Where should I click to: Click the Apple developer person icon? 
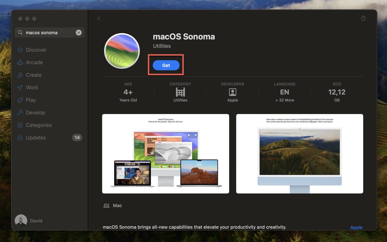coord(232,92)
